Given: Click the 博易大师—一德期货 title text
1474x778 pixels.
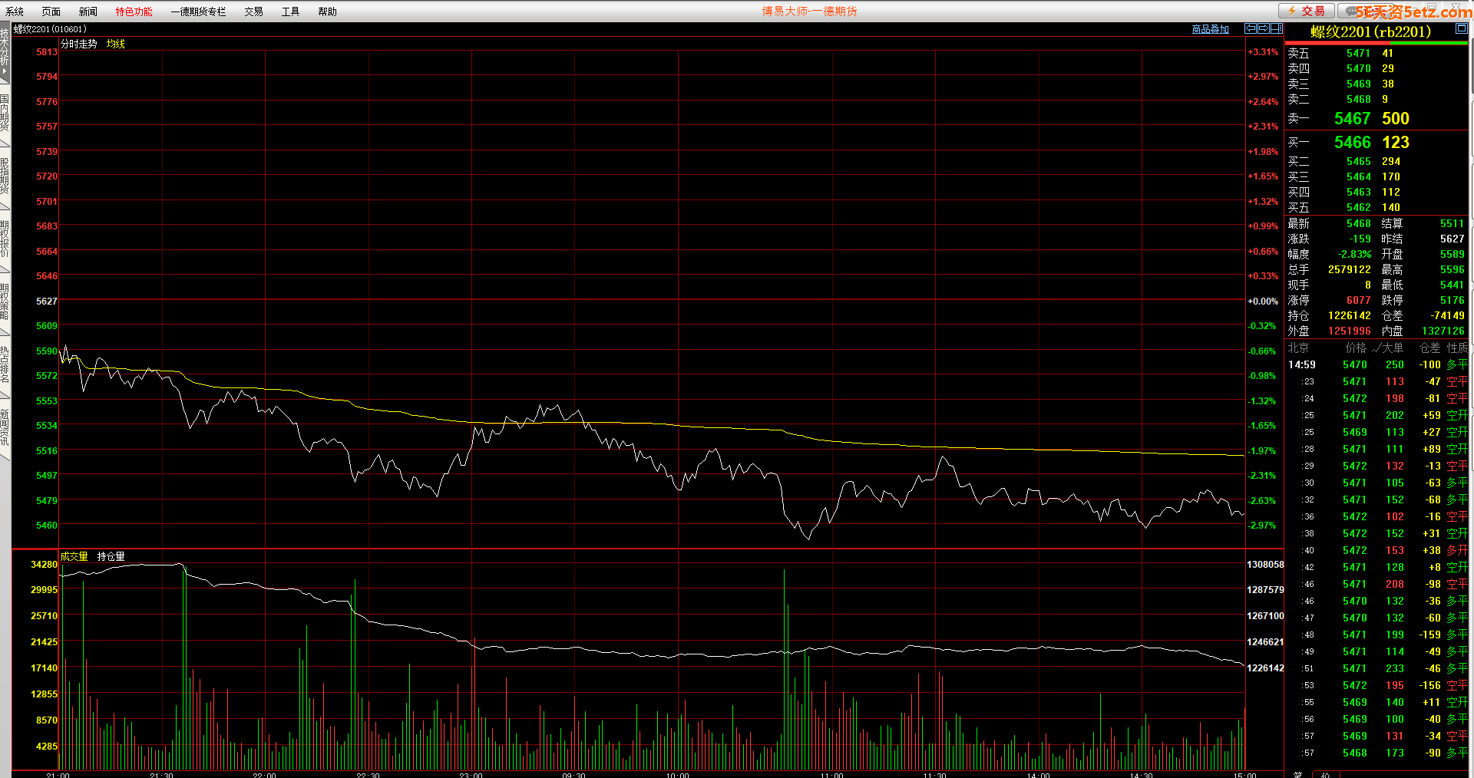Looking at the screenshot, I should (x=809, y=12).
